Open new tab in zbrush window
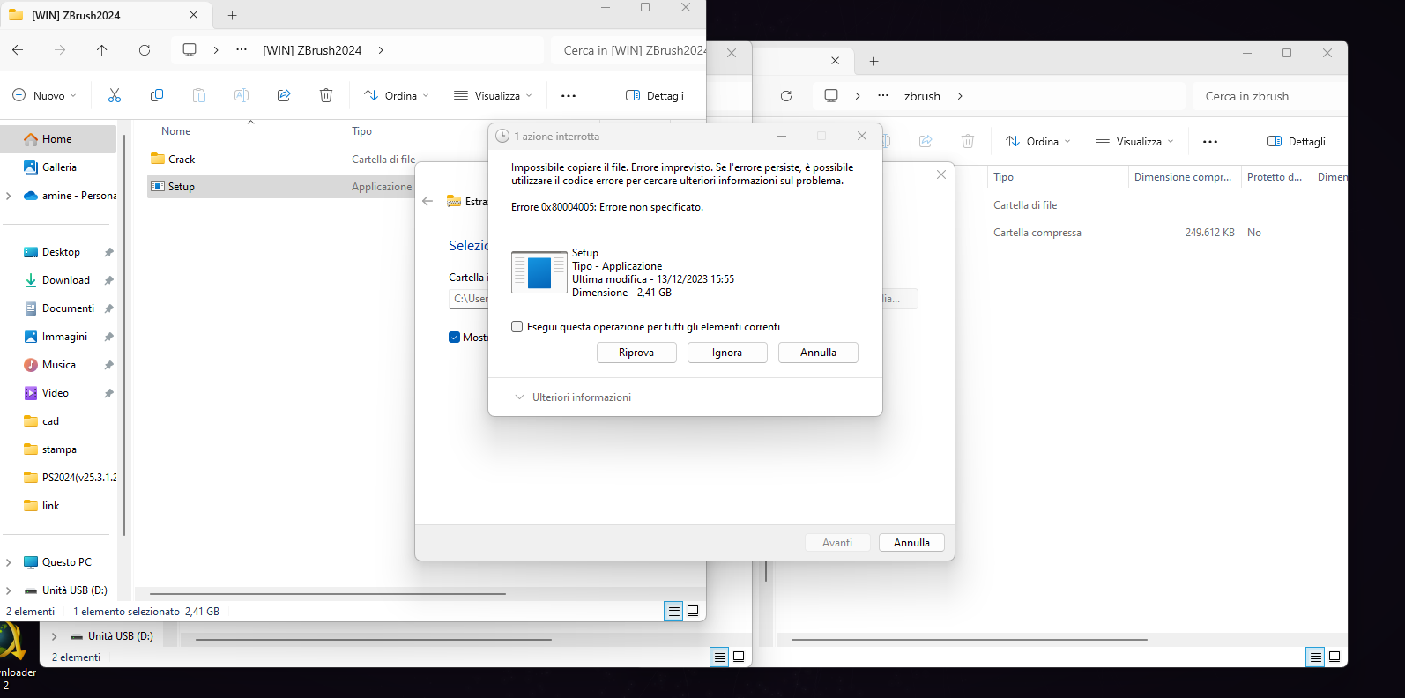 (874, 61)
